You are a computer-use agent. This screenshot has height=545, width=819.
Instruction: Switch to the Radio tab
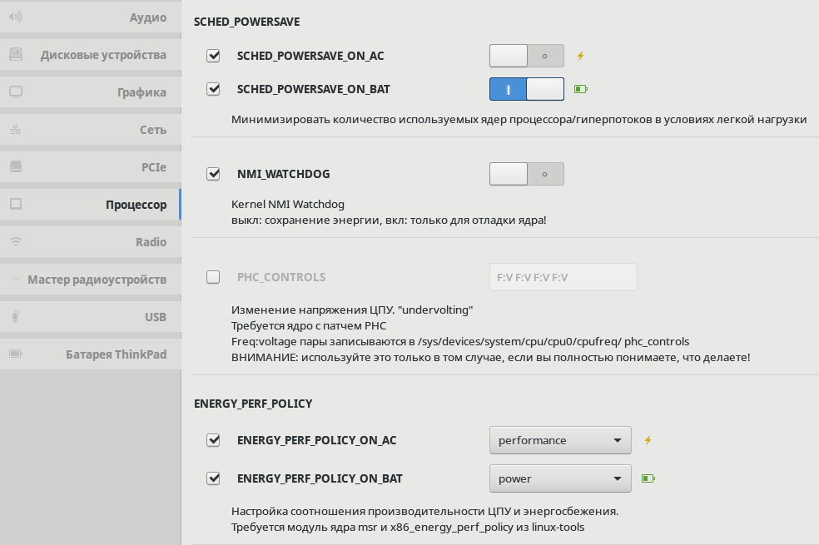[x=91, y=241]
